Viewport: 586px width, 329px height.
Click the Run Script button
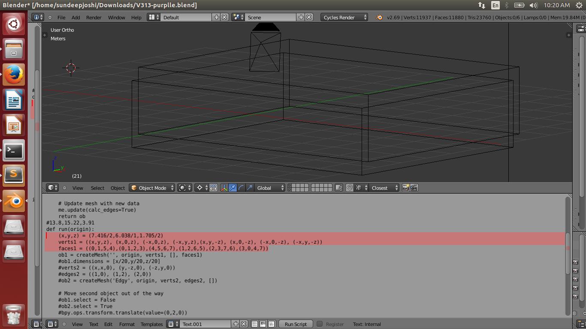295,324
